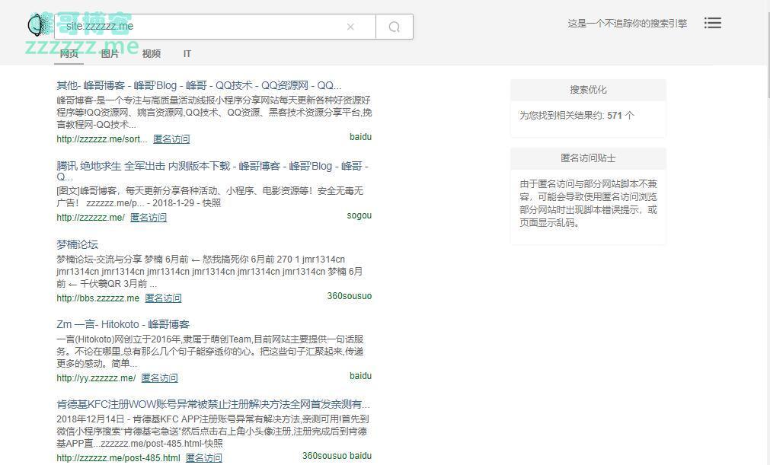Screen dimensions: 770x465
Task: Click the search magnifier icon button
Action: [x=394, y=27]
